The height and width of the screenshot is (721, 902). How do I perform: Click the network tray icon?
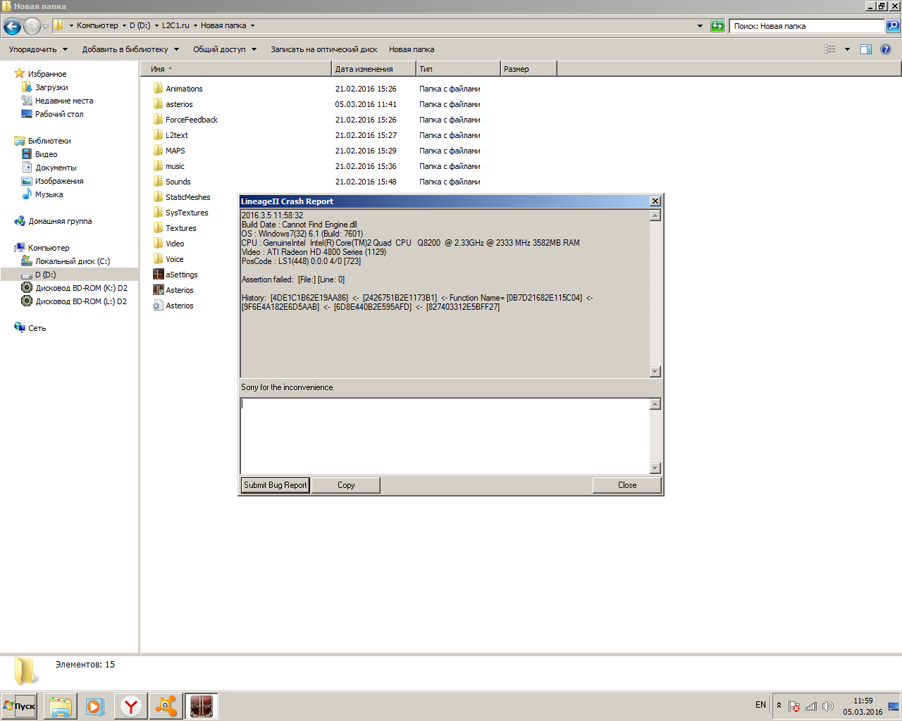(811, 706)
